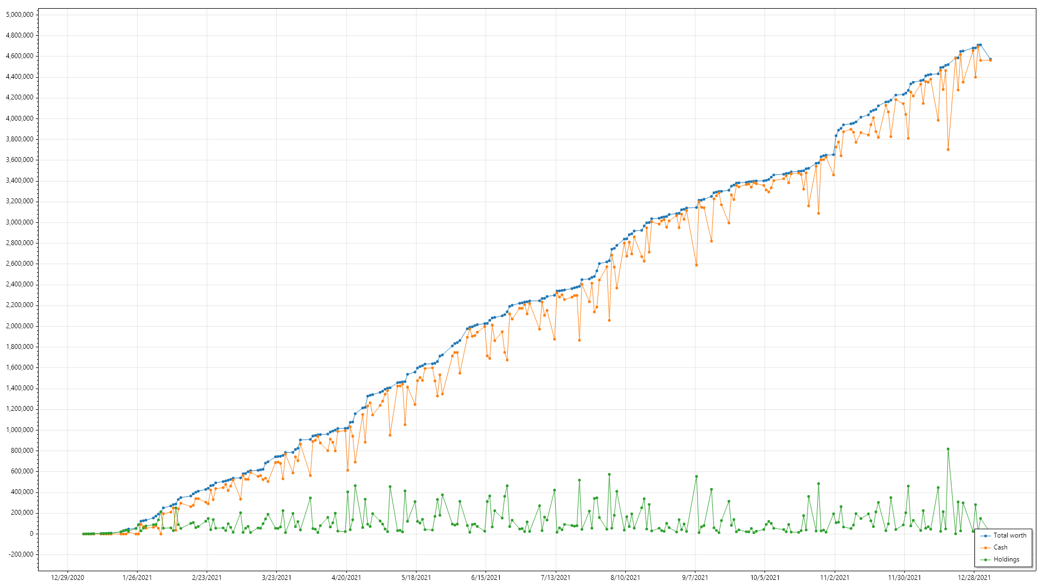This screenshot has width=1044, height=587.
Task: Click the 12/29/2020 x-axis date label
Action: point(67,577)
